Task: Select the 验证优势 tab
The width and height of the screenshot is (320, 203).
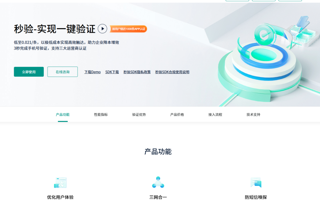Action: tap(138, 114)
